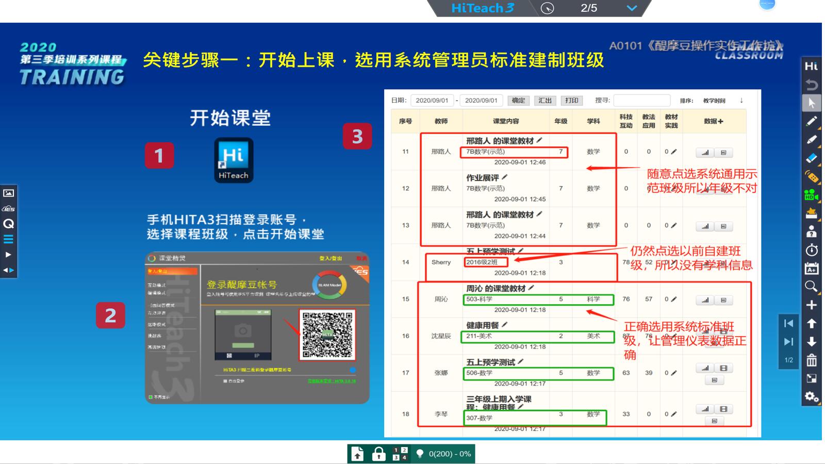
Task: Open the countdown timer tool
Action: [812, 250]
